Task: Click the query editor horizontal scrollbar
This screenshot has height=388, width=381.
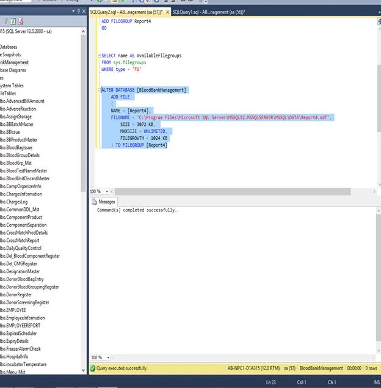Action: 233,191
